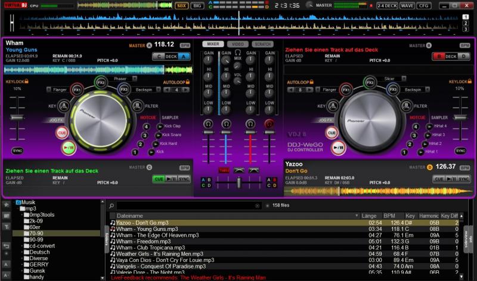Trigger FX2 Phaser on left deck
477x281 pixels.
(x=101, y=82)
